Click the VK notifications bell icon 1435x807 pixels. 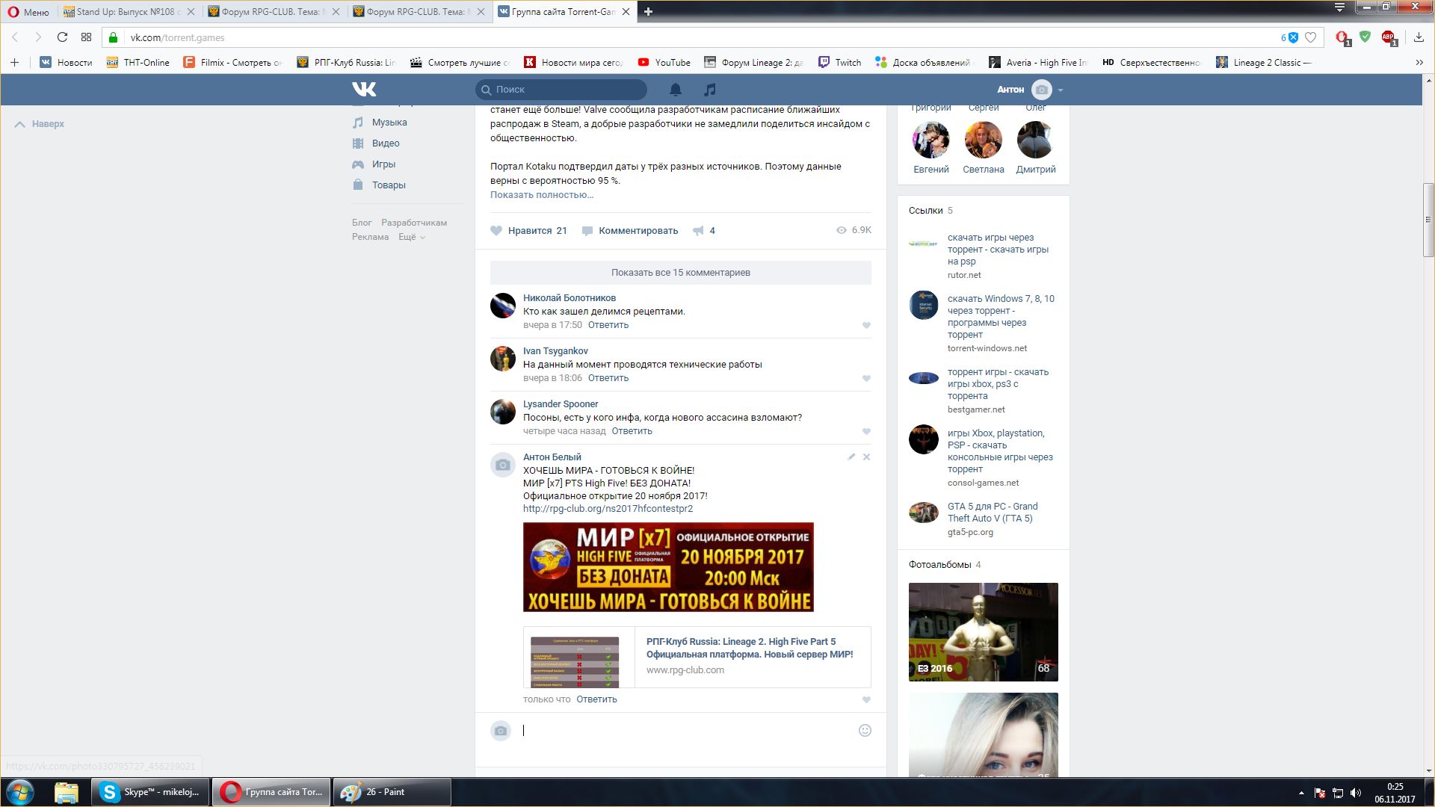675,90
